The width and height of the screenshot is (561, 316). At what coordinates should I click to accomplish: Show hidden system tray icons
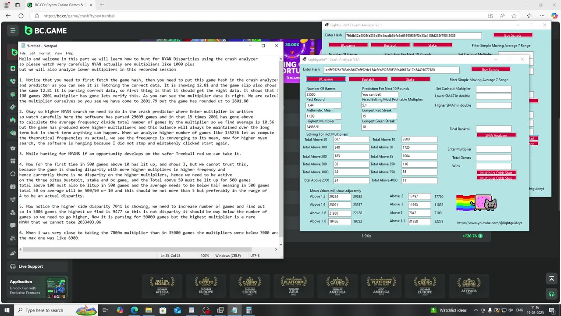coord(476,310)
